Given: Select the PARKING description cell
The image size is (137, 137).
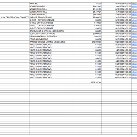Looking at the screenshot, I should [x=50, y=4].
